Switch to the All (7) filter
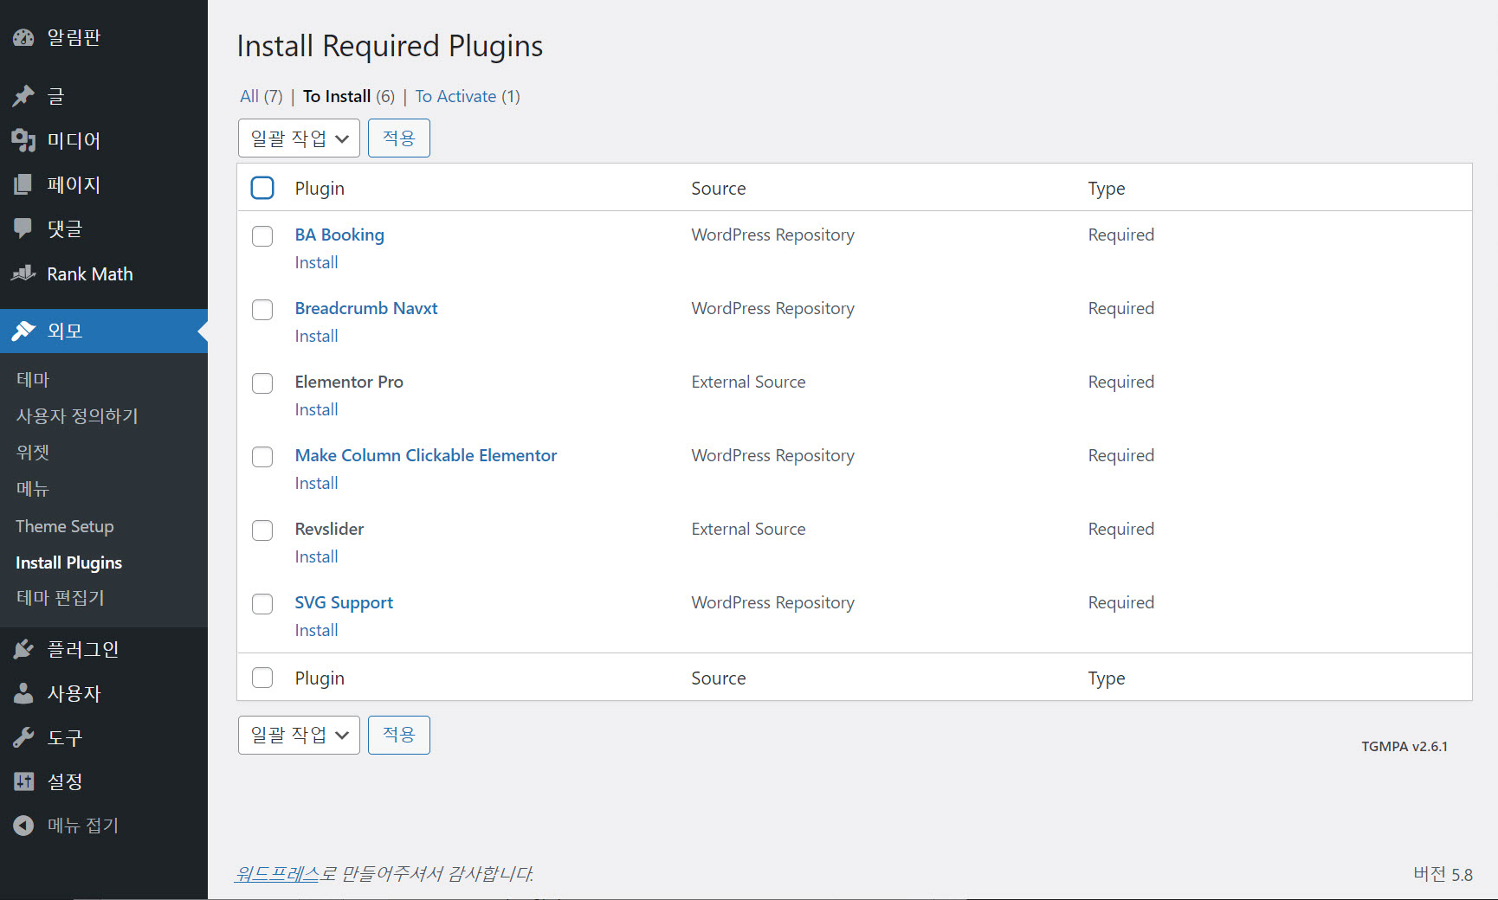1498x900 pixels. 262,96
